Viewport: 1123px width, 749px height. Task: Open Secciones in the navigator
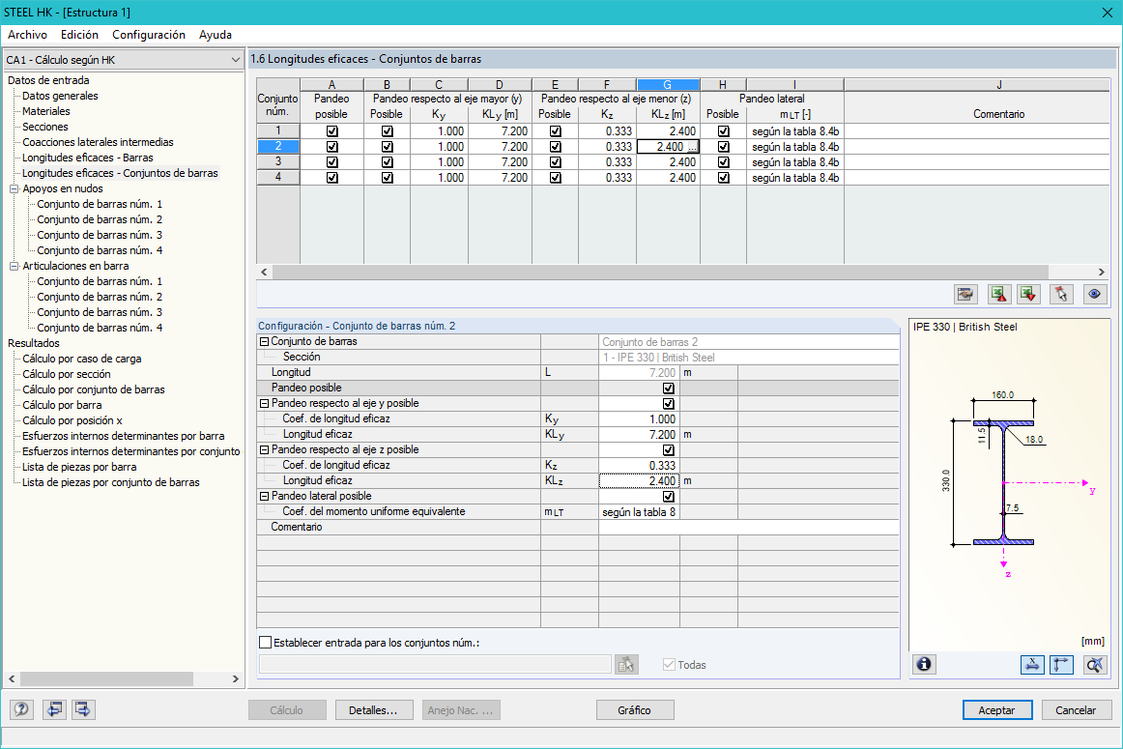[x=45, y=127]
